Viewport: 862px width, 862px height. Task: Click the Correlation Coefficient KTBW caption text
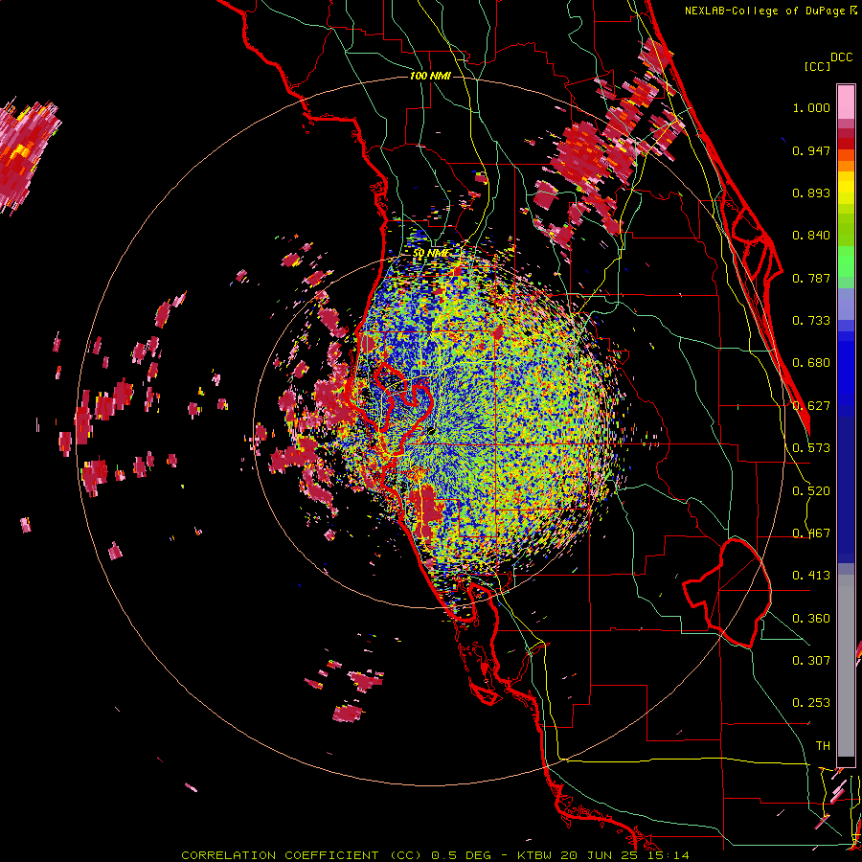point(435,855)
